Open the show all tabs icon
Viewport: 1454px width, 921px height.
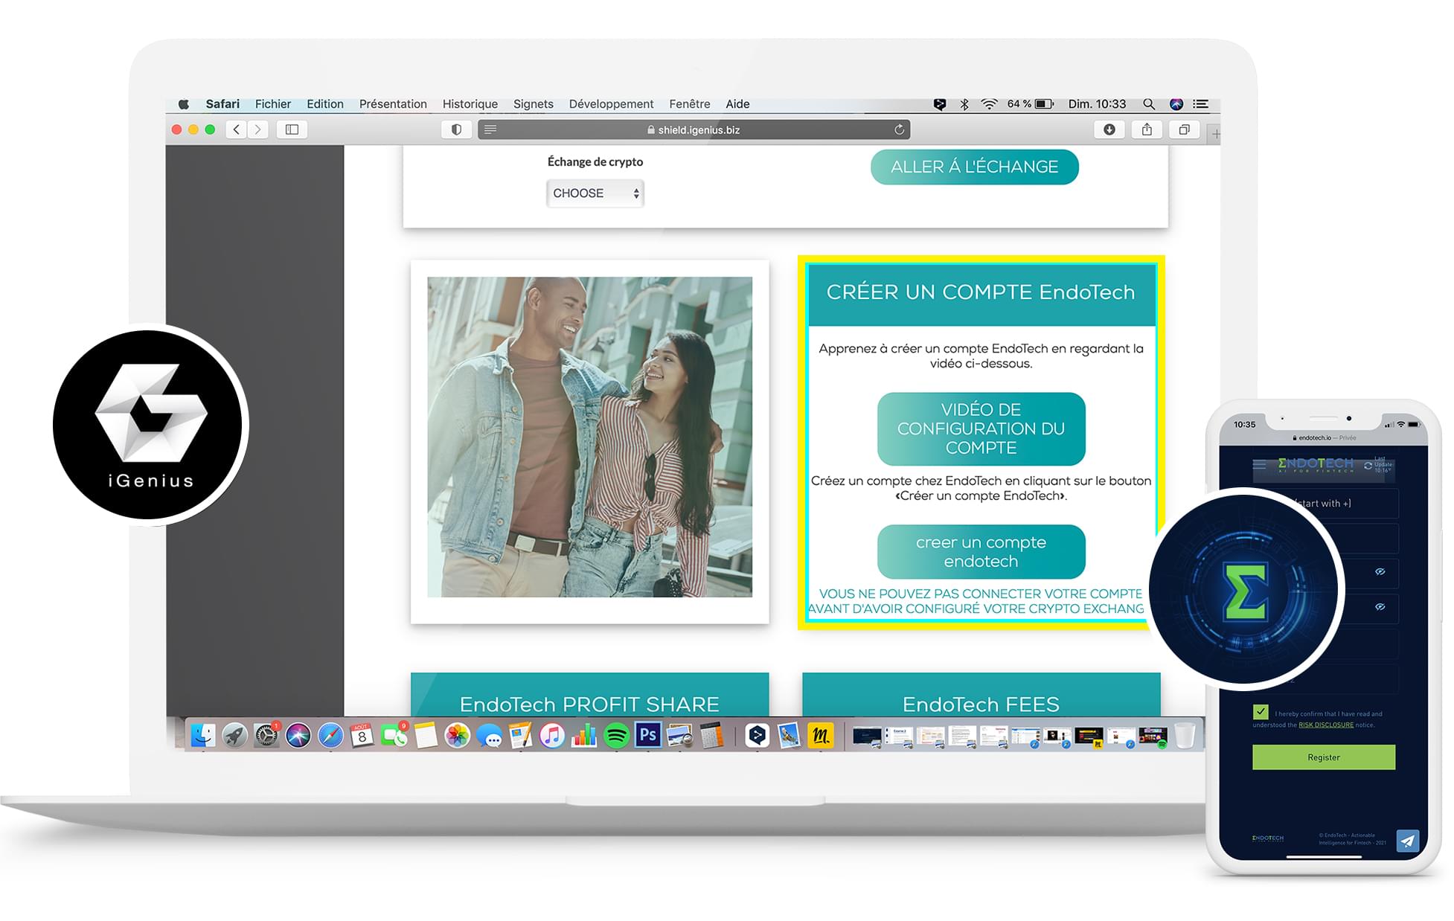click(x=1184, y=129)
